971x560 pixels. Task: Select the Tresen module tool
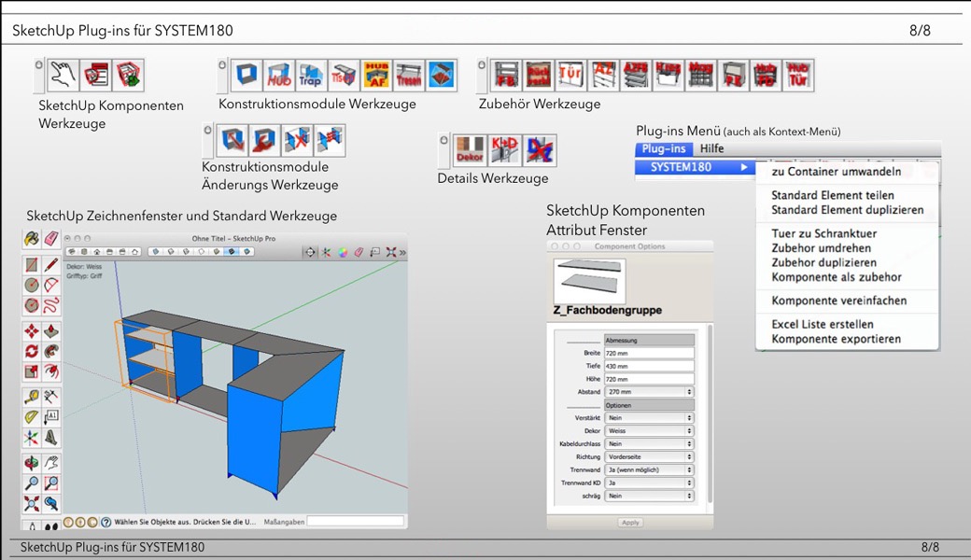click(409, 76)
